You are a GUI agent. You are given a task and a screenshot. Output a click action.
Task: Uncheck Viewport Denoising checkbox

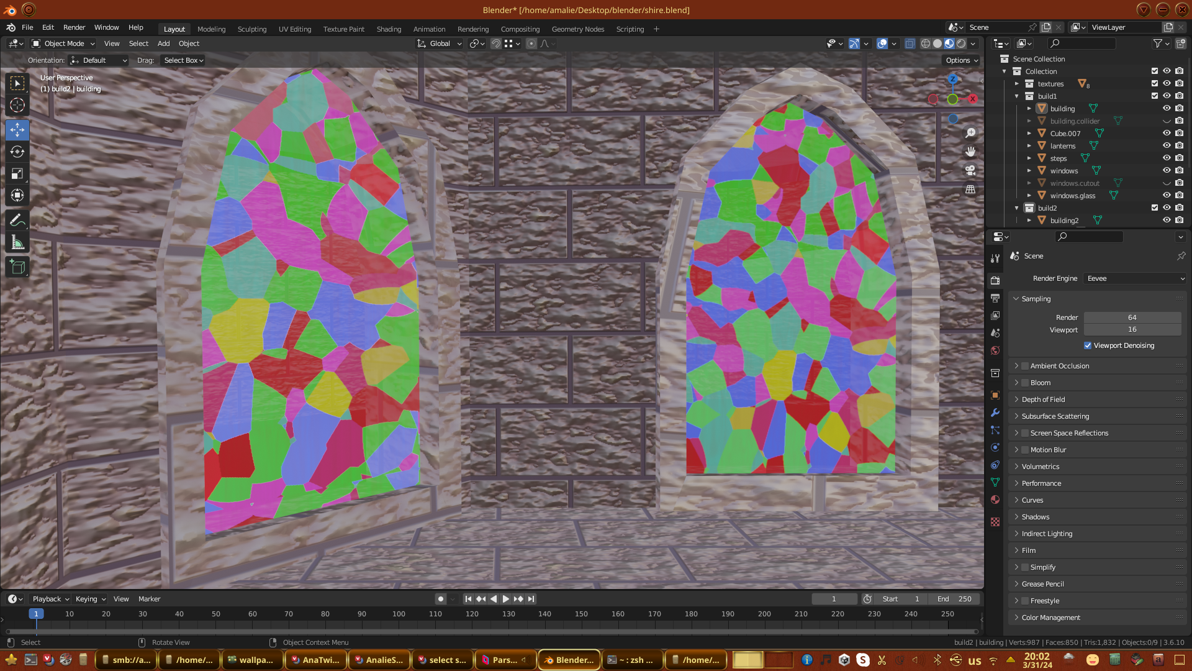point(1088,345)
